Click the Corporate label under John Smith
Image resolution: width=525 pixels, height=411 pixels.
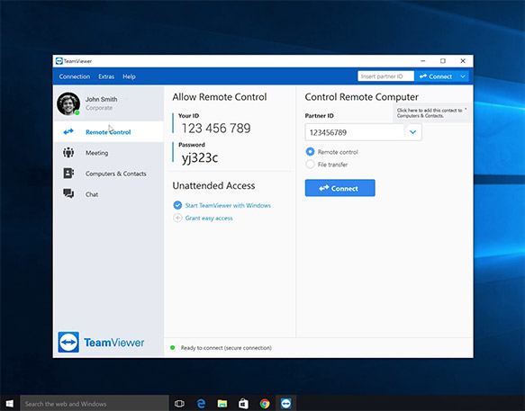coord(99,108)
